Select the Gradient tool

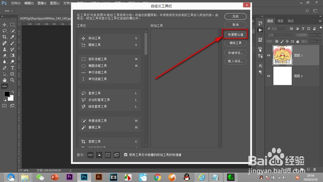click(x=12, y=55)
